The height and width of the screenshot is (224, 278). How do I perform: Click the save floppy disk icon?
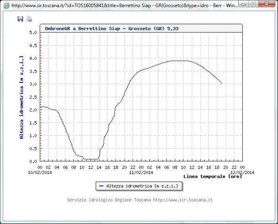pos(20,19)
